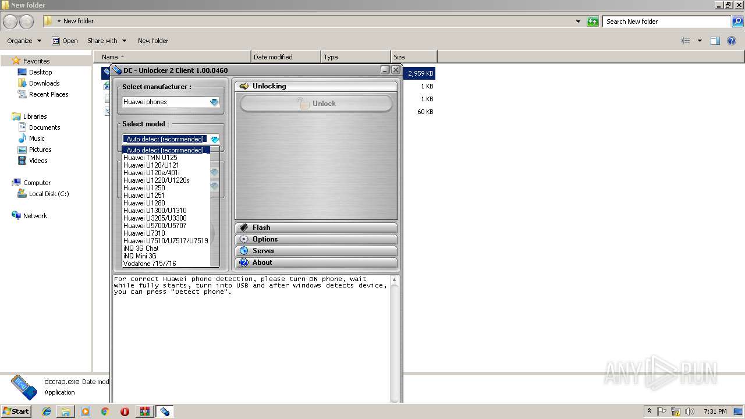
Task: Go back in Explorer
Action: pyautogui.click(x=10, y=22)
